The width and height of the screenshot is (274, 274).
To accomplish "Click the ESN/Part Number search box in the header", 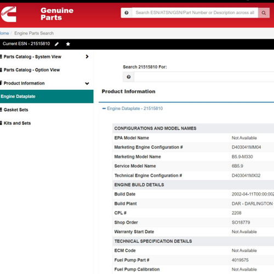I will click(195, 13).
